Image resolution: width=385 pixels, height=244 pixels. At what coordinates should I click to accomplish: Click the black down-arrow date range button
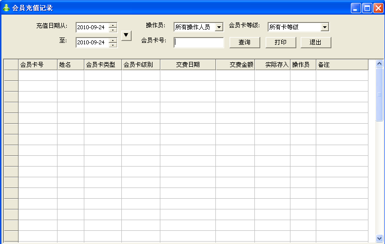click(126, 35)
